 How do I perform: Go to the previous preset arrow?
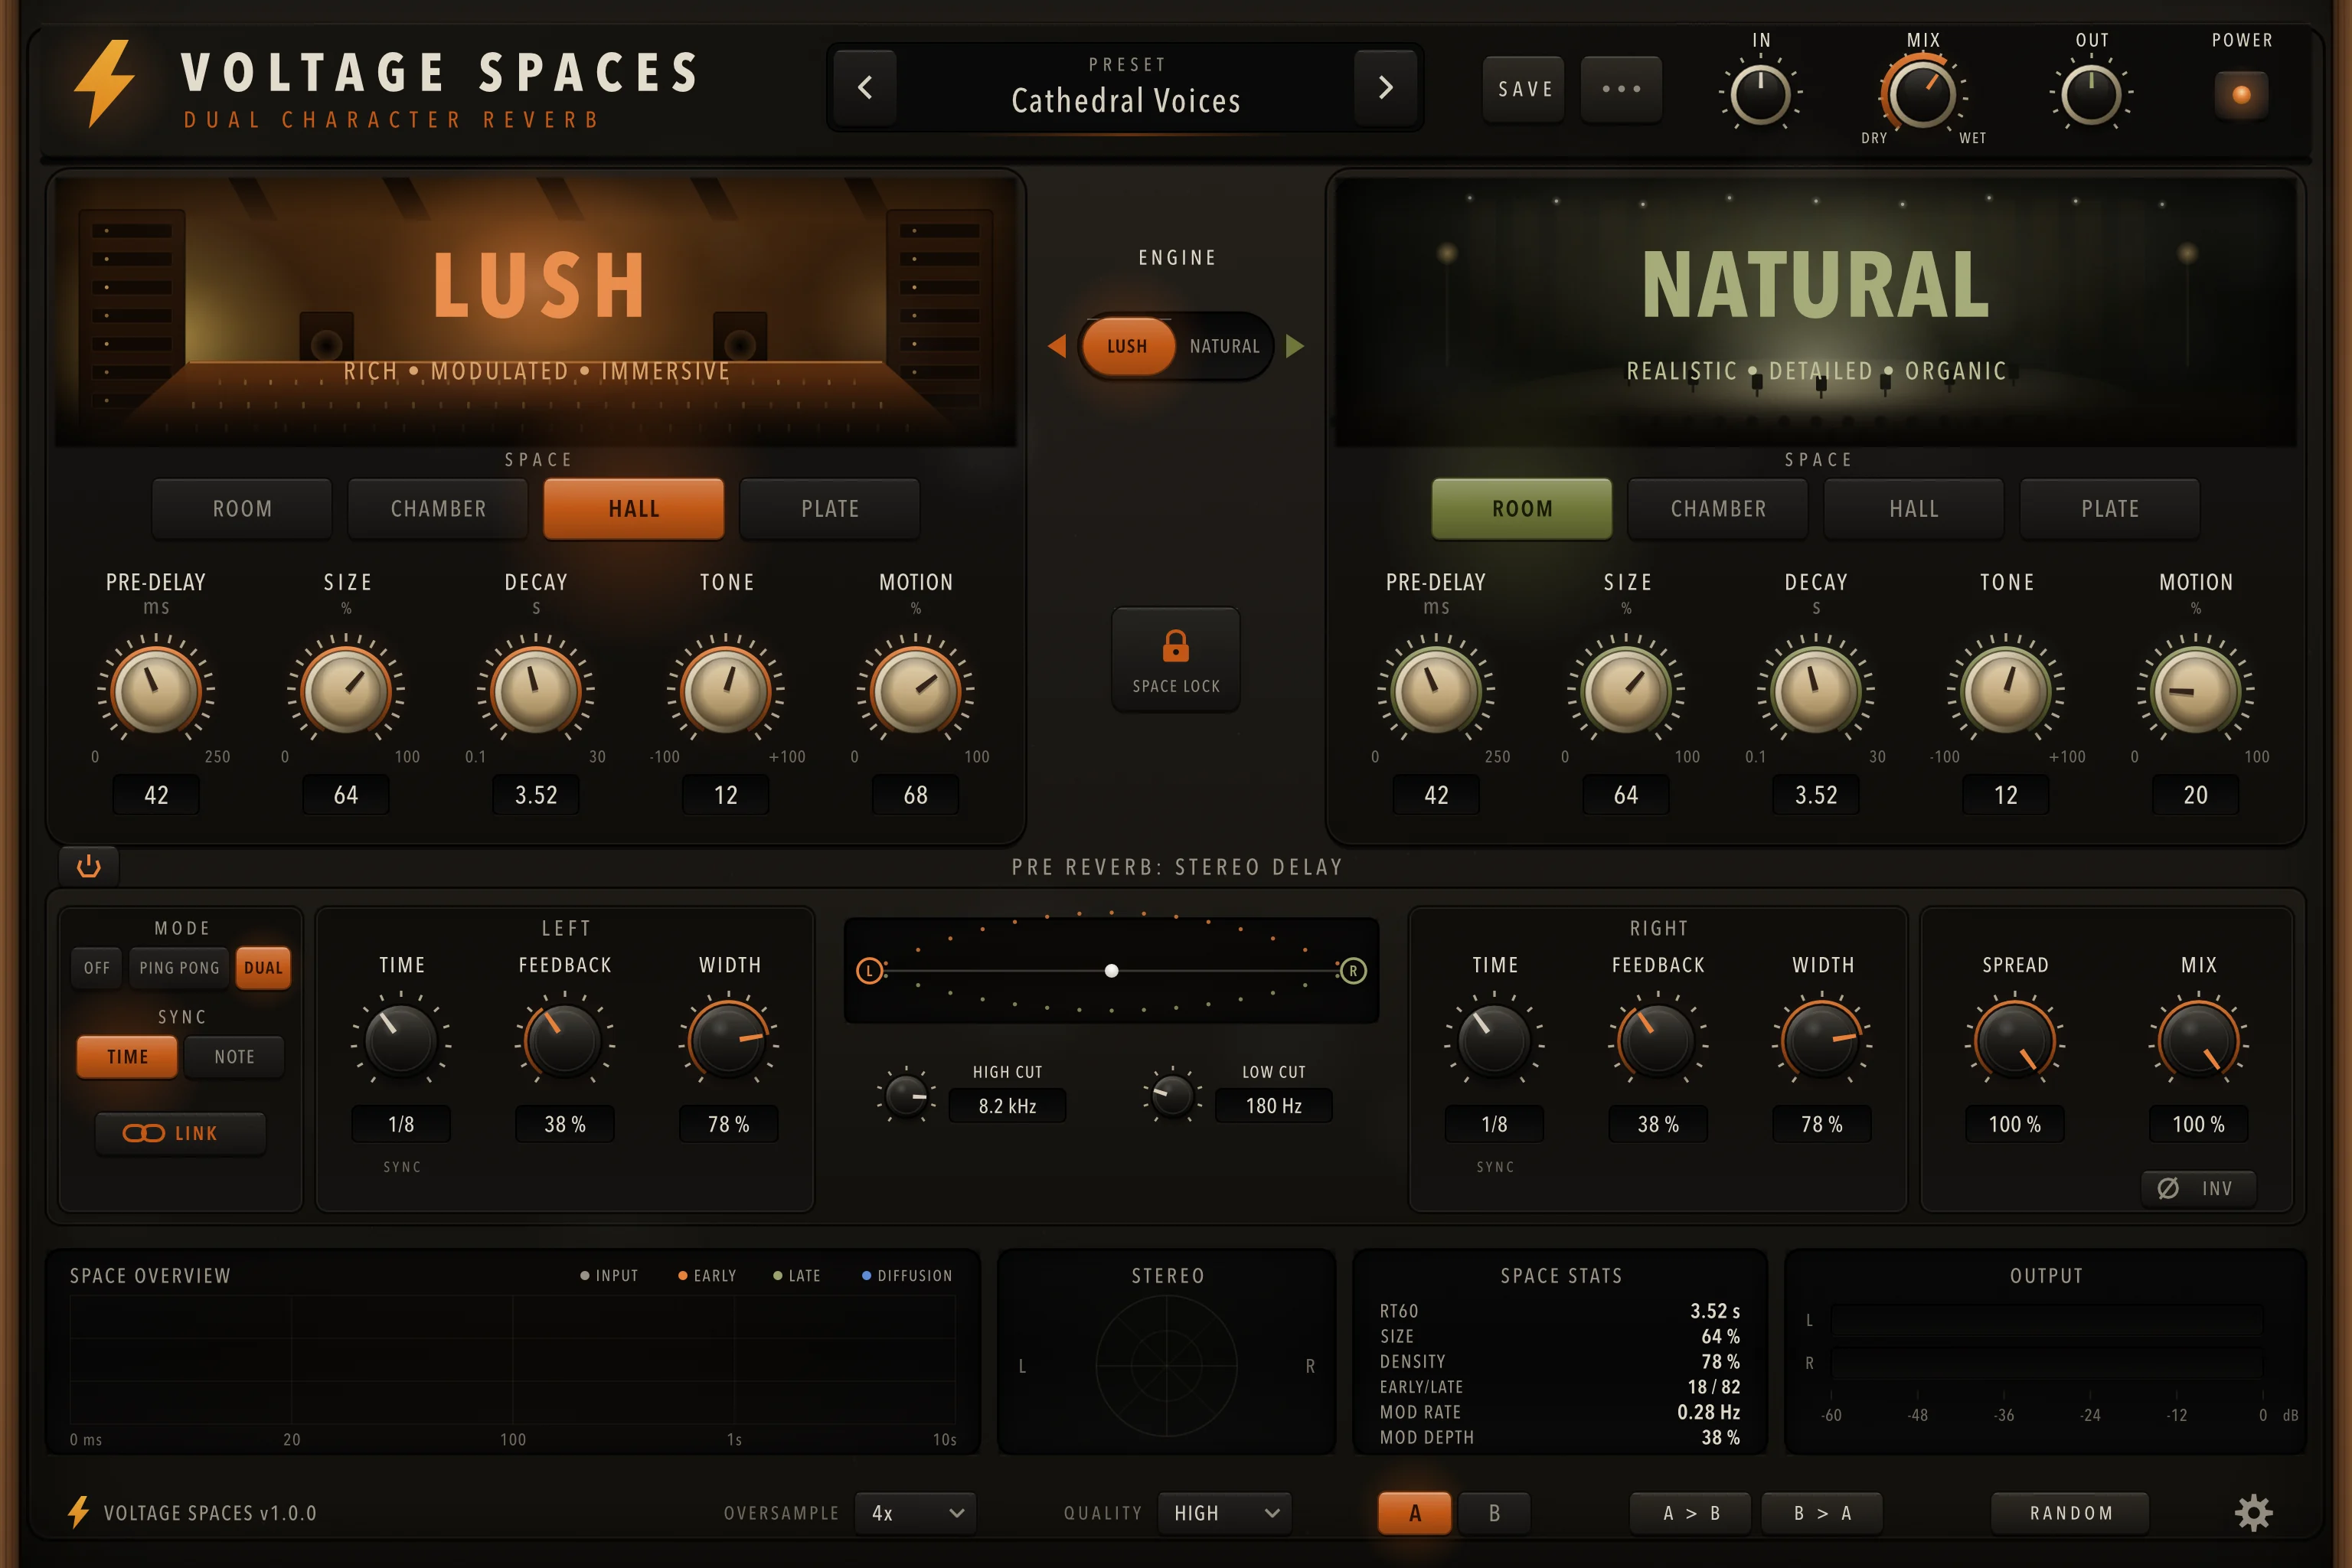pyautogui.click(x=865, y=87)
